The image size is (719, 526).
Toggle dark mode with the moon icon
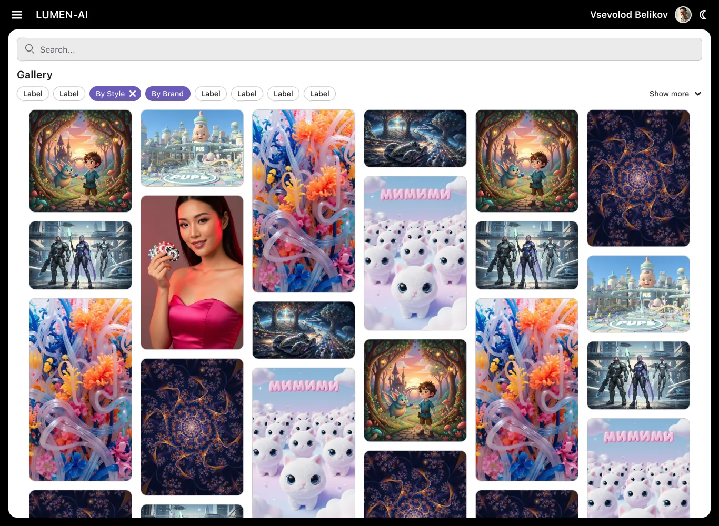point(703,15)
